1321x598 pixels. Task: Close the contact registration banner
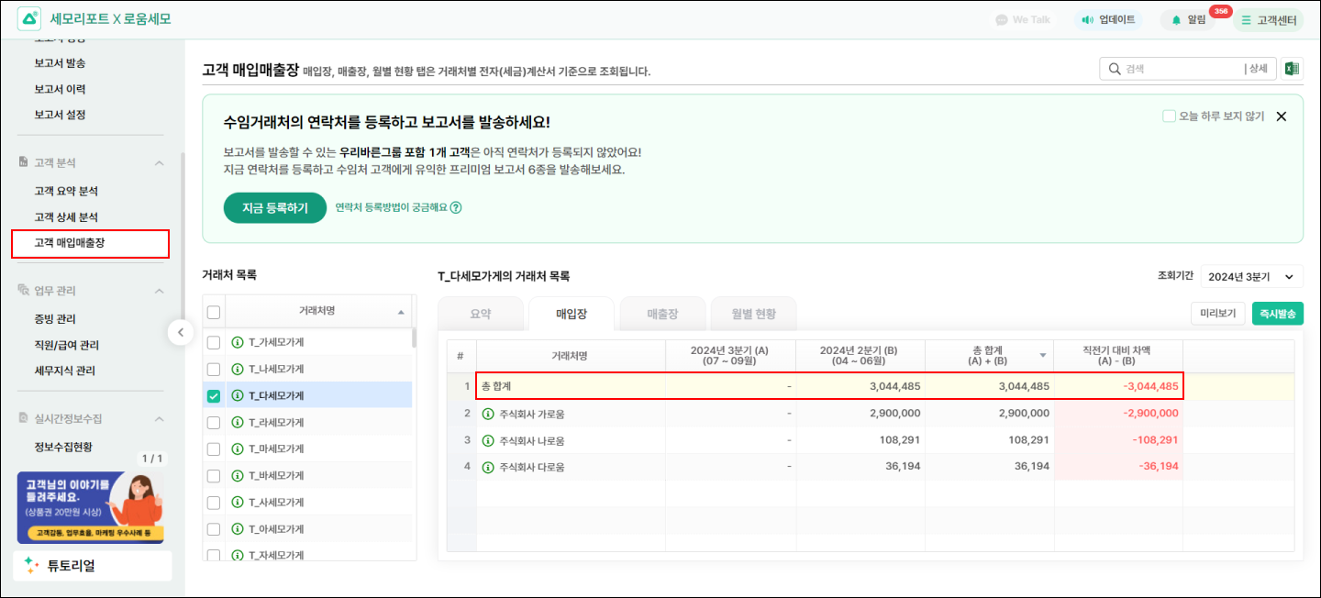pos(1282,116)
